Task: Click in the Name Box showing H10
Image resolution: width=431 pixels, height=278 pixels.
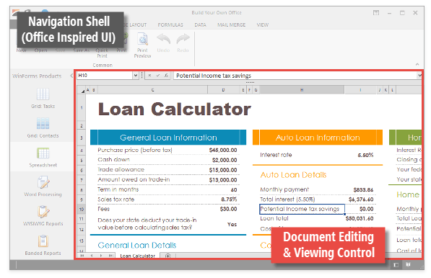Action: coord(105,76)
